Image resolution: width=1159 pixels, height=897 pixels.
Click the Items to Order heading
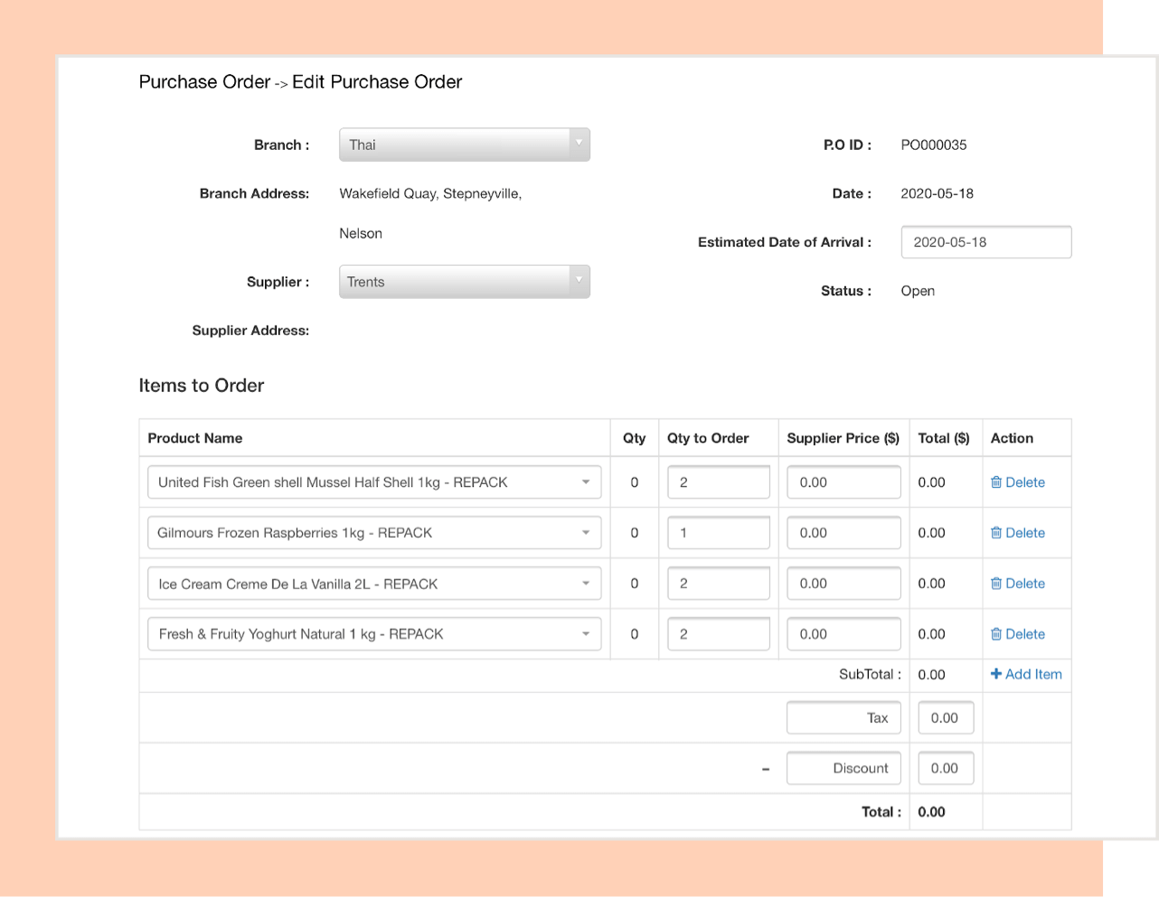202,386
